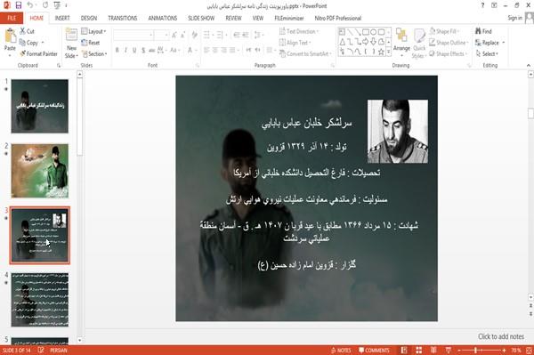Switch to the DESIGN tab
Image resolution: width=534 pixels, height=355 pixels.
pos(89,18)
